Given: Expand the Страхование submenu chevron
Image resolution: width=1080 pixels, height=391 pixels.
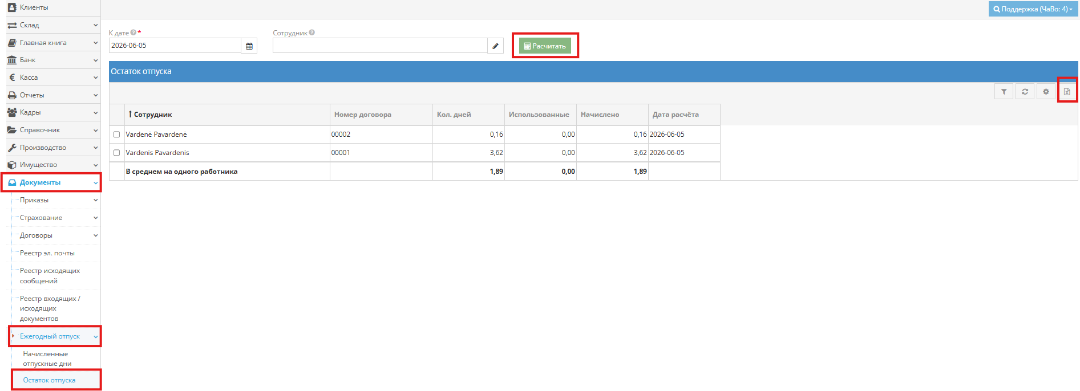Looking at the screenshot, I should coord(95,218).
